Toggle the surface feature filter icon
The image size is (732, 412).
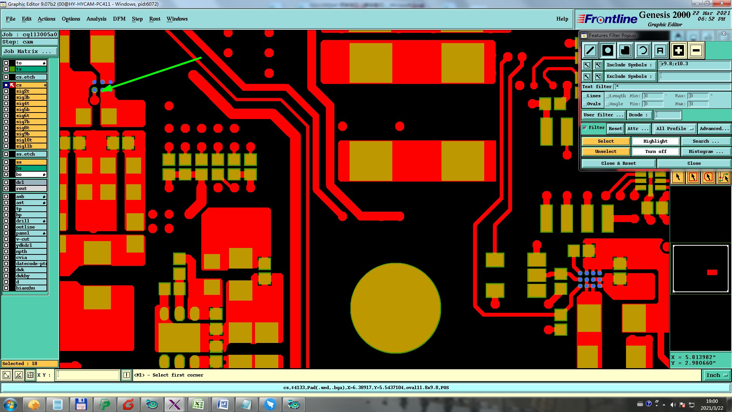pyautogui.click(x=625, y=50)
